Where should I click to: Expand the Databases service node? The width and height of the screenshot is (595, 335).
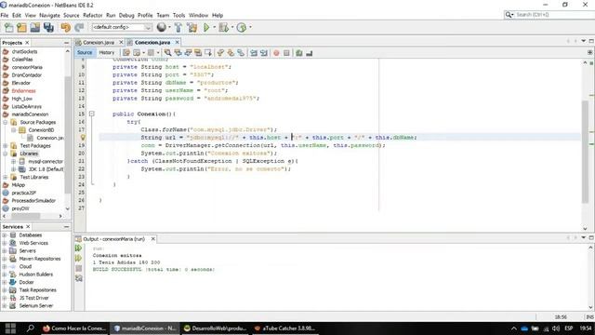point(5,235)
